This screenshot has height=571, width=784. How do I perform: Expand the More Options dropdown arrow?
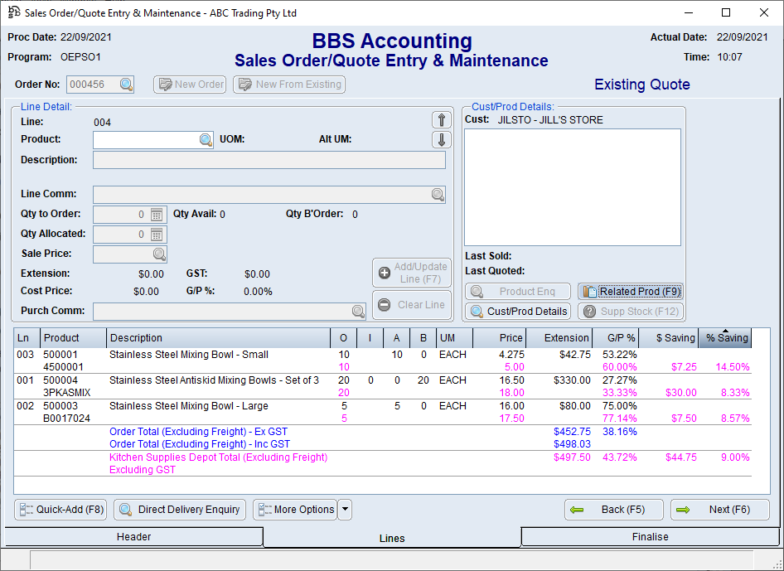(x=345, y=510)
